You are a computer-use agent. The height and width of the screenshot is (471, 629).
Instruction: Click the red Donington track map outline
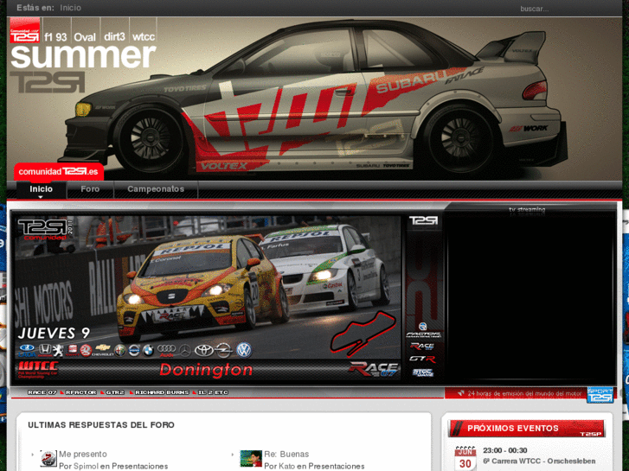tap(363, 334)
